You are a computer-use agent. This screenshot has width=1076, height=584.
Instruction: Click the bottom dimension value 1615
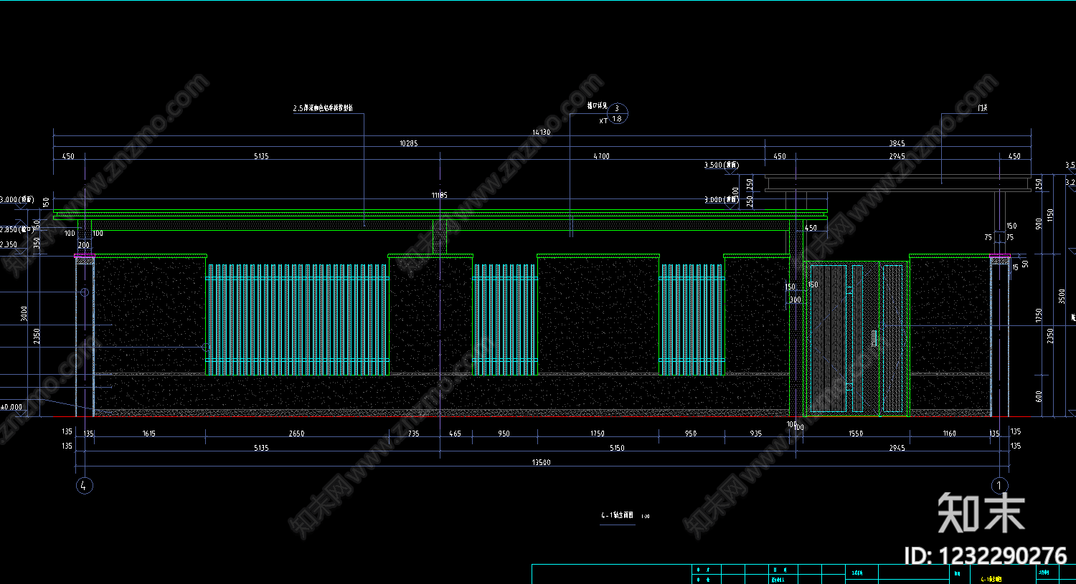148,434
